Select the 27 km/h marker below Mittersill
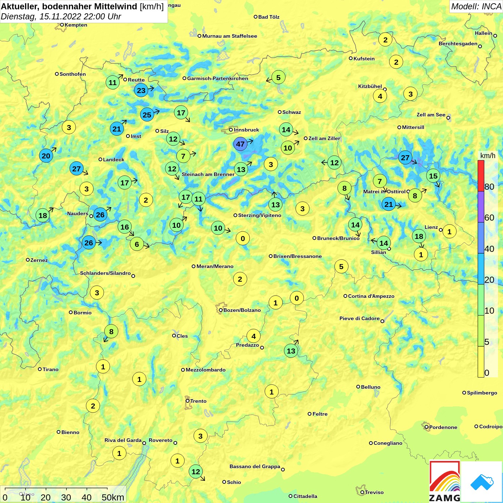 tap(405, 157)
